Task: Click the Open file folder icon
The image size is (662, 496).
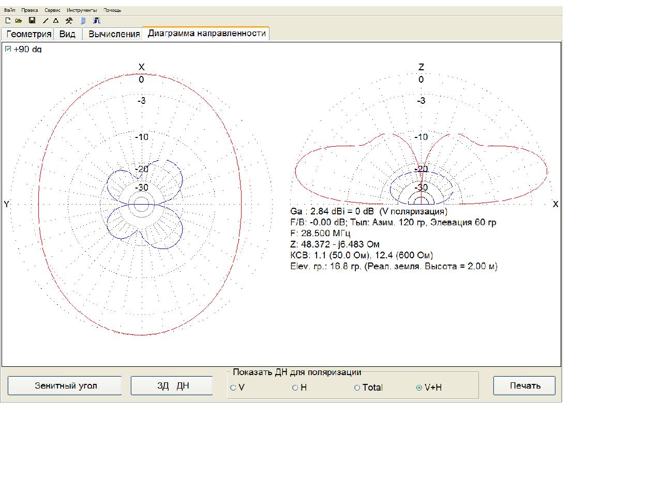Action: coord(19,21)
